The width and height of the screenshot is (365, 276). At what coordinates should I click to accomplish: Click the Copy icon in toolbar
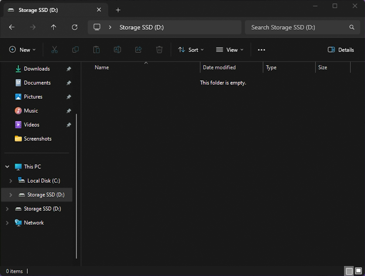tap(76, 50)
